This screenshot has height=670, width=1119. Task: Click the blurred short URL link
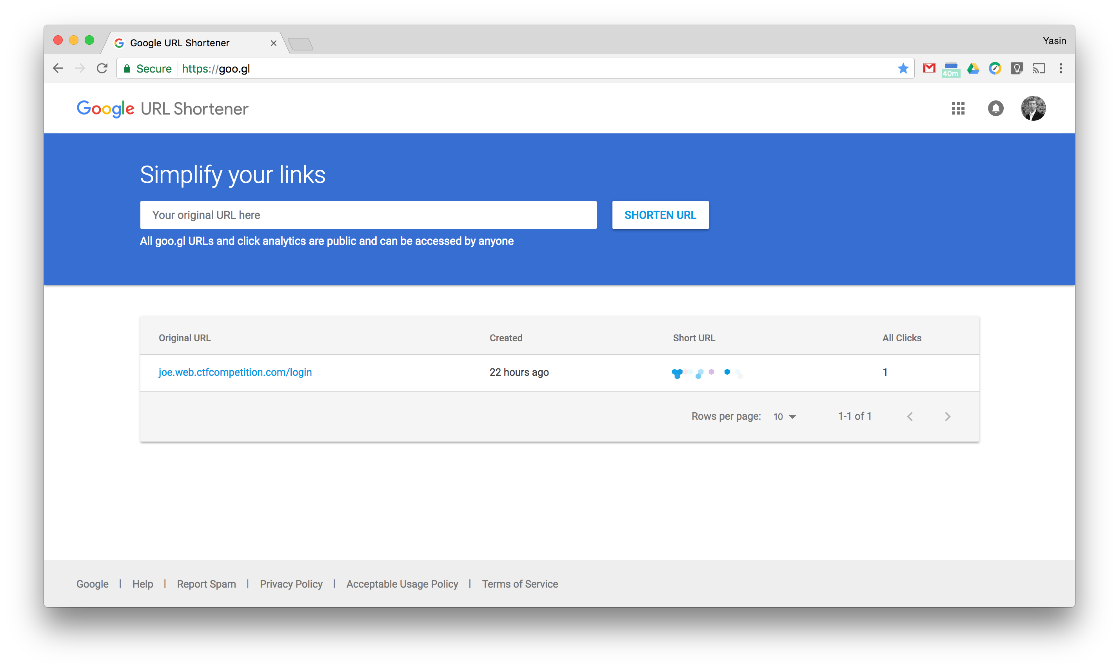707,373
